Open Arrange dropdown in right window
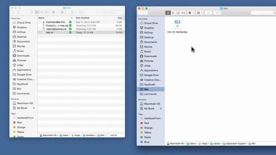 click(x=200, y=13)
